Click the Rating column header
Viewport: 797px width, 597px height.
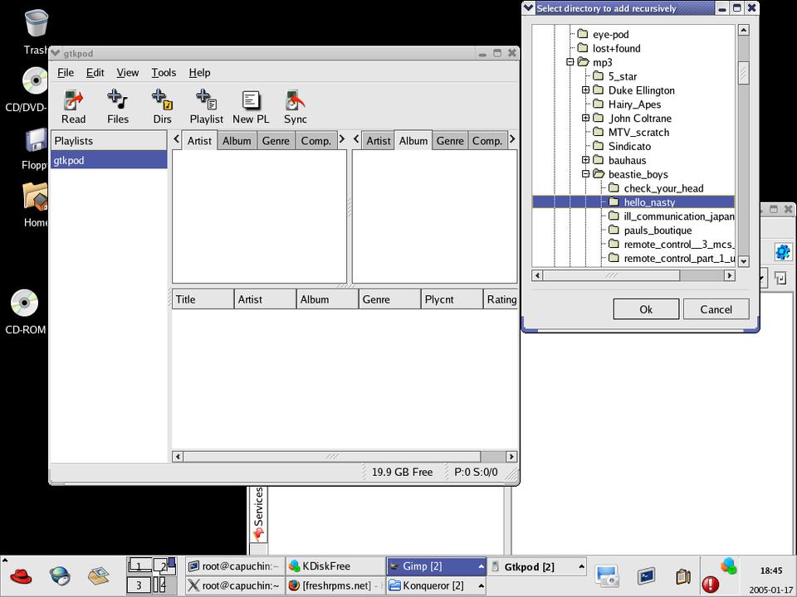tap(501, 299)
